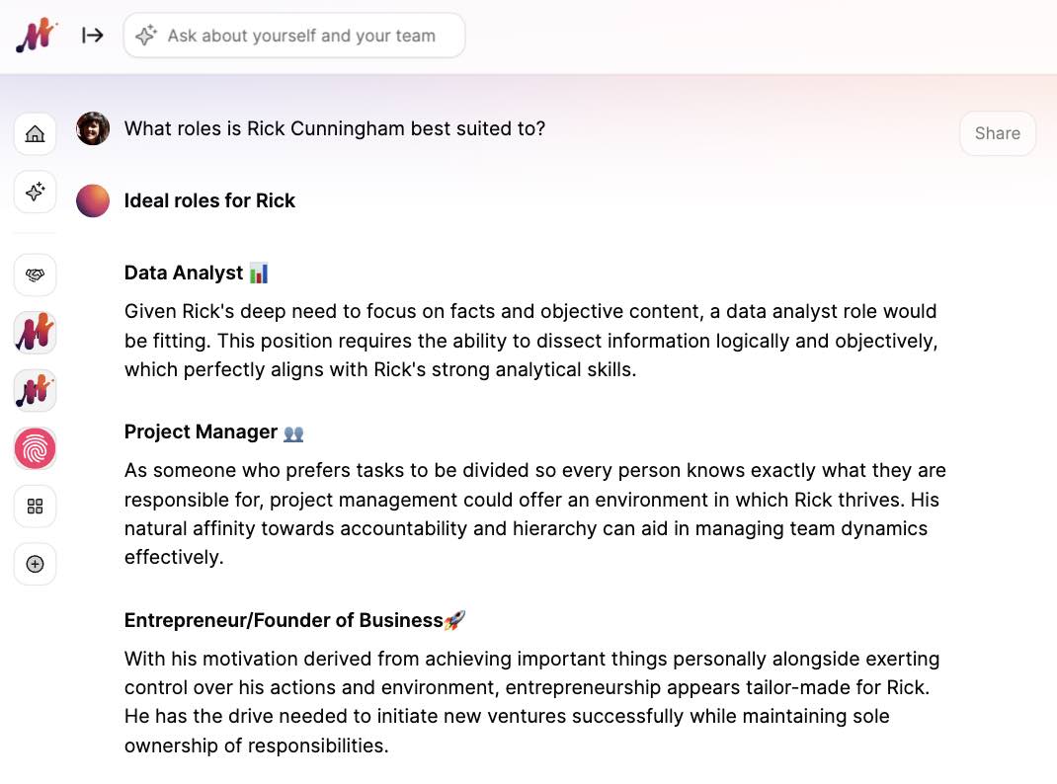Image resolution: width=1057 pixels, height=784 pixels.
Task: Click the sparkle icon inside the search box
Action: coord(146,36)
